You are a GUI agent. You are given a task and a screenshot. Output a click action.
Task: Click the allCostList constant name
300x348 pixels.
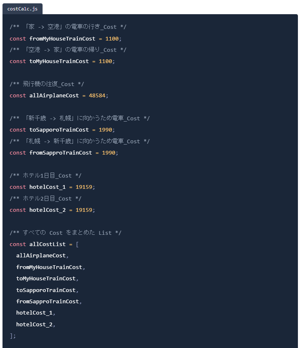pos(48,244)
